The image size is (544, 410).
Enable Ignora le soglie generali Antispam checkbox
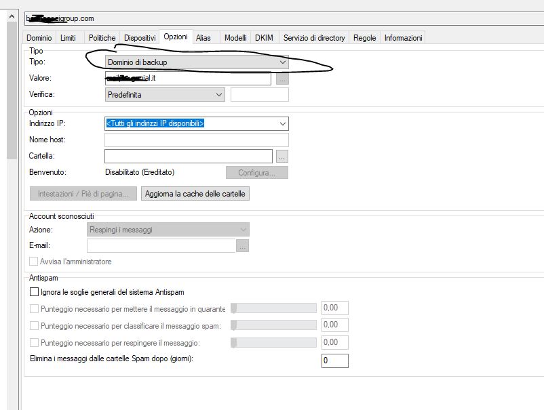point(35,292)
